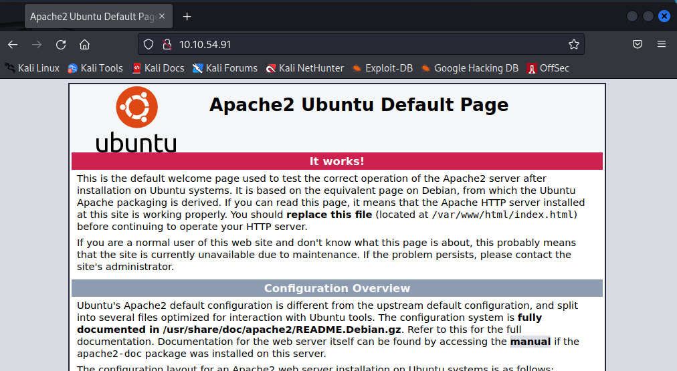The image size is (677, 371).
Task: Open the Kali Tools bookmark
Action: click(x=96, y=68)
